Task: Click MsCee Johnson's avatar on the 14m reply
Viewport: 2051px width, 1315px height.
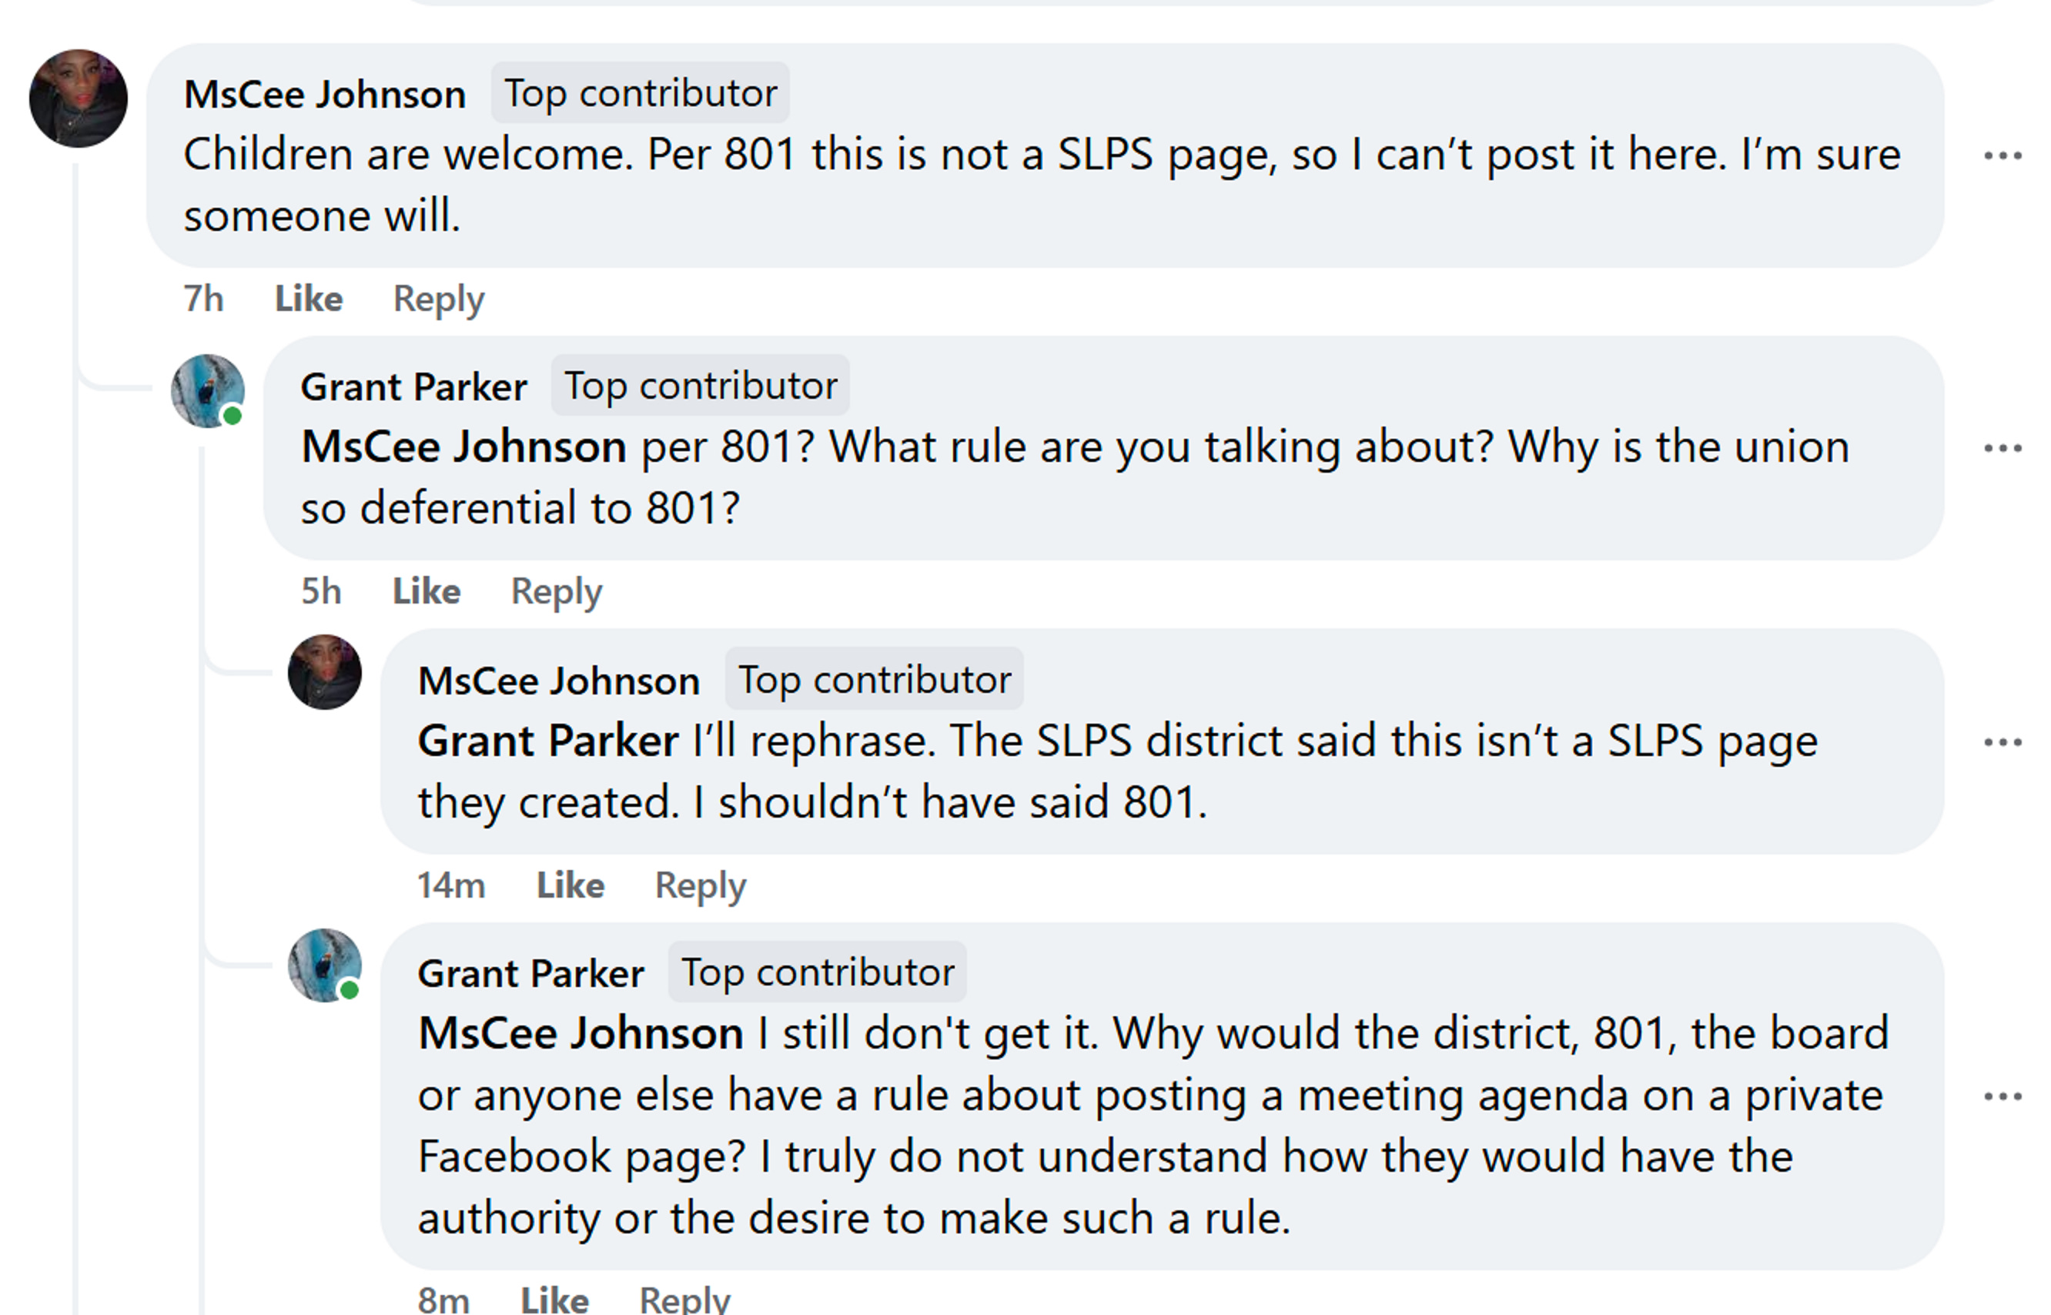Action: click(x=324, y=672)
